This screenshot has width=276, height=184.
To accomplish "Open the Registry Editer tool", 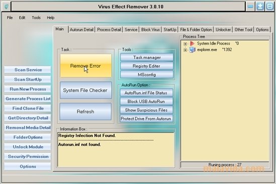I will click(147, 66).
